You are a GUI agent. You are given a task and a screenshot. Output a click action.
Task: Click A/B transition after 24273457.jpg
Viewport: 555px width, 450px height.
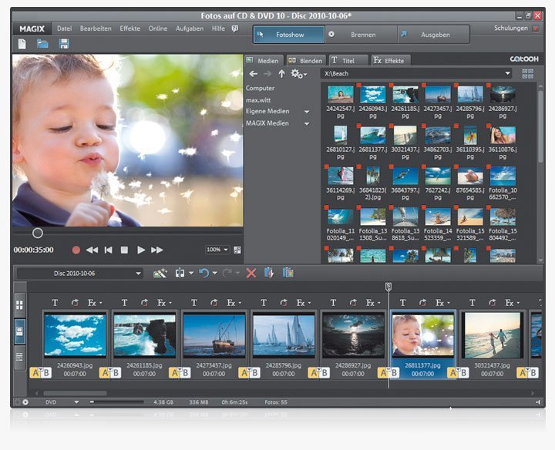pos(247,373)
